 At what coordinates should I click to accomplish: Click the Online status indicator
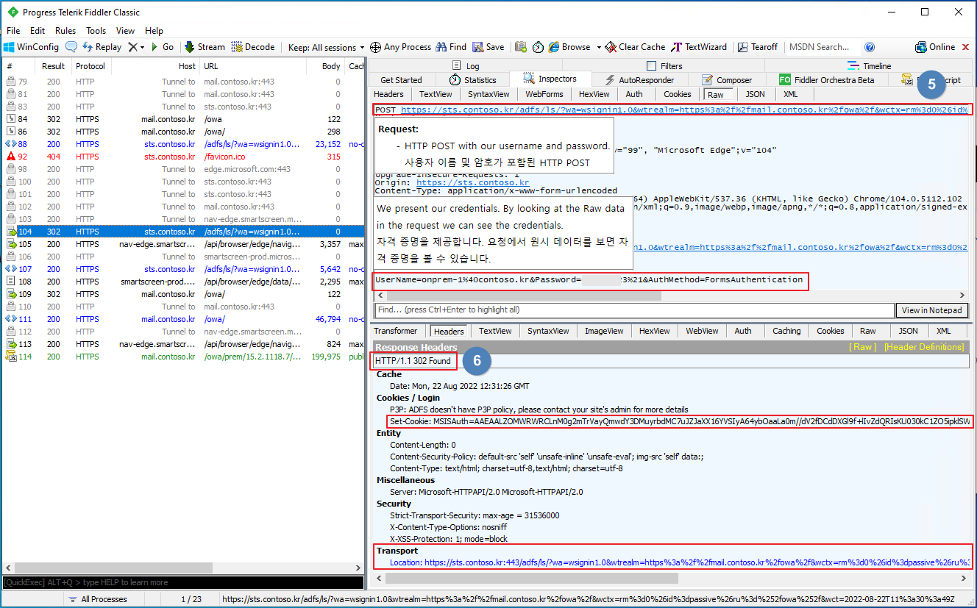click(935, 47)
